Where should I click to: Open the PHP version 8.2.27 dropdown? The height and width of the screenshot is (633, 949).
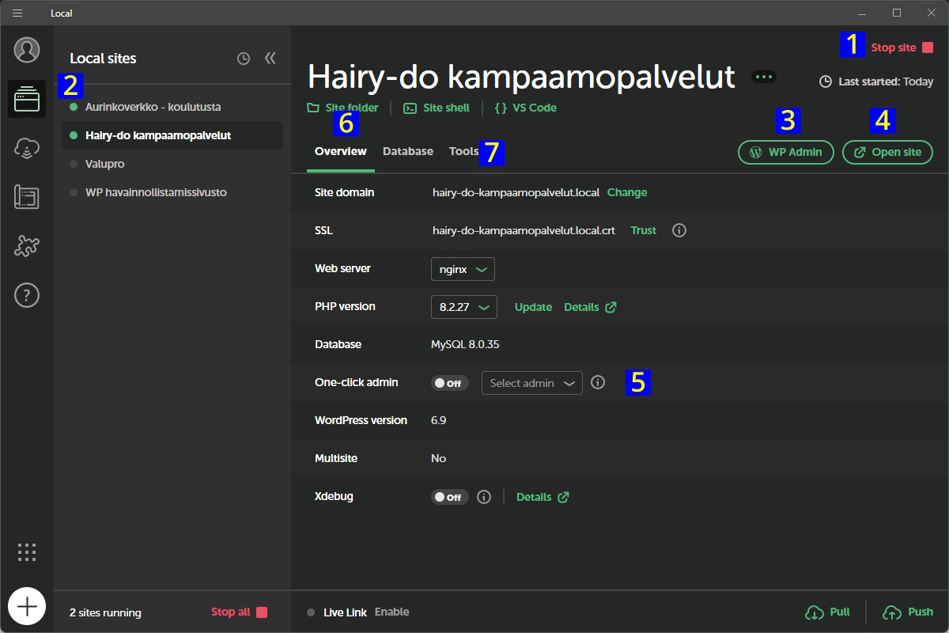click(463, 306)
